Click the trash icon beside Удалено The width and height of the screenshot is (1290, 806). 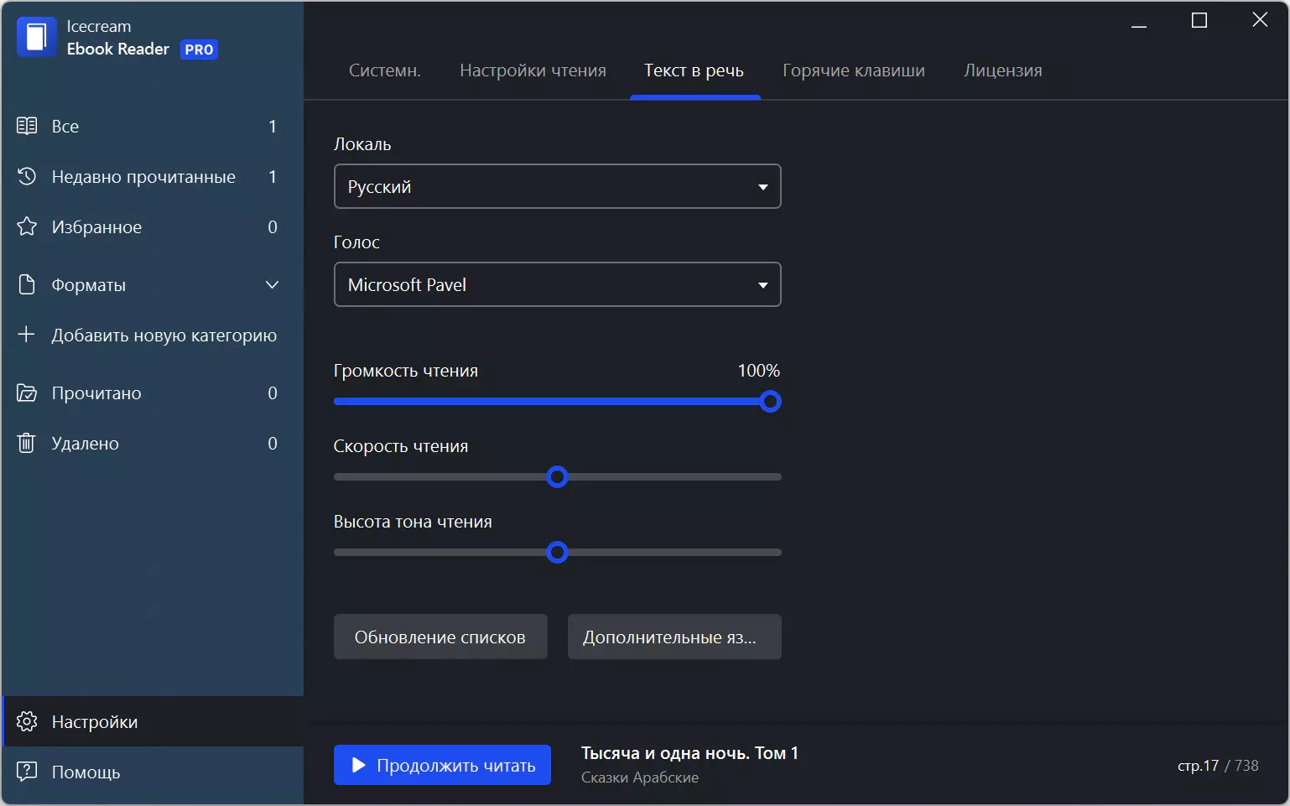[27, 443]
